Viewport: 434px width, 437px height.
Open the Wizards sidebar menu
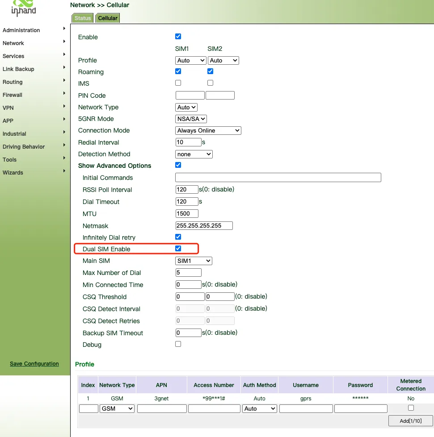tap(13, 172)
